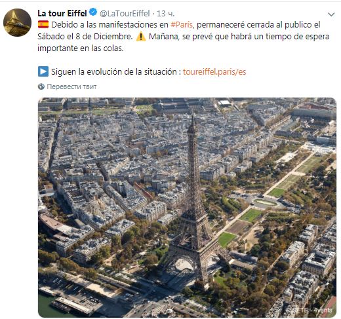This screenshot has height=319, width=341.
Task: Click the Spanish flag emoji
Action: (43, 24)
